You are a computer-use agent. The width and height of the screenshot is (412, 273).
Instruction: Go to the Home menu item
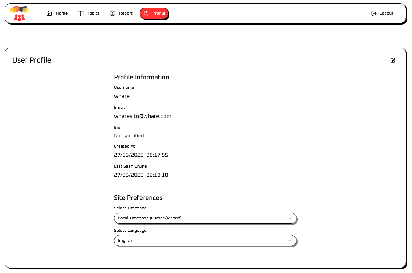pos(62,13)
